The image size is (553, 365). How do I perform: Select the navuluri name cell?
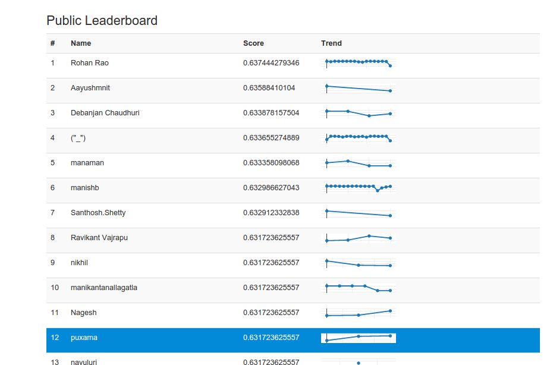[x=84, y=362]
